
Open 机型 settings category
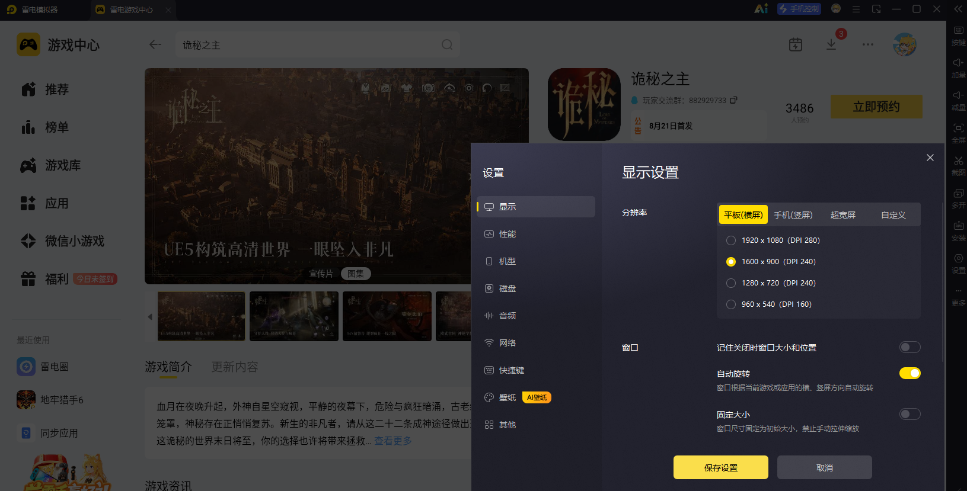click(x=536, y=261)
